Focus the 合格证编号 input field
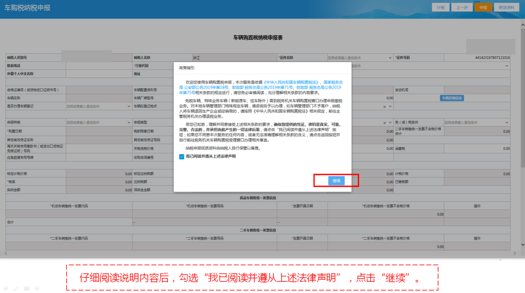 pyautogui.click(x=99, y=90)
